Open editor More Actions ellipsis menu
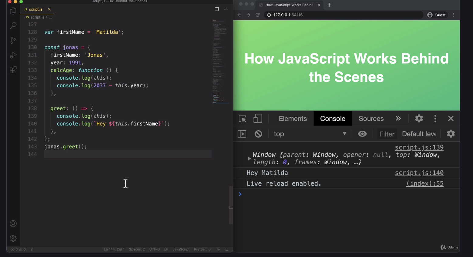 click(226, 9)
